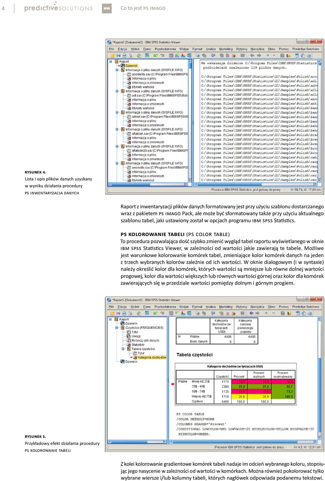Click Open icon in Raport1 window toolbar
325x481 pixels.
click(x=112, y=313)
